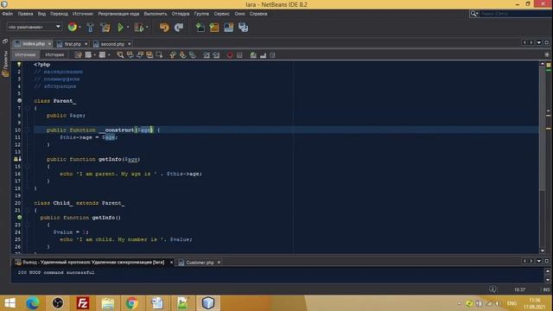This screenshot has height=311, width=553.
Task: Open the Правка menu
Action: (25, 14)
